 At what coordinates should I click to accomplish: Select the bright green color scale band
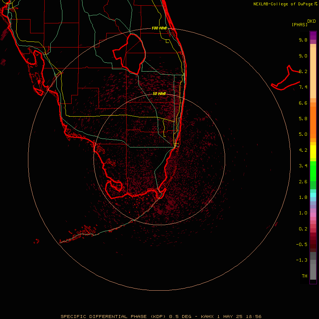tap(313, 171)
